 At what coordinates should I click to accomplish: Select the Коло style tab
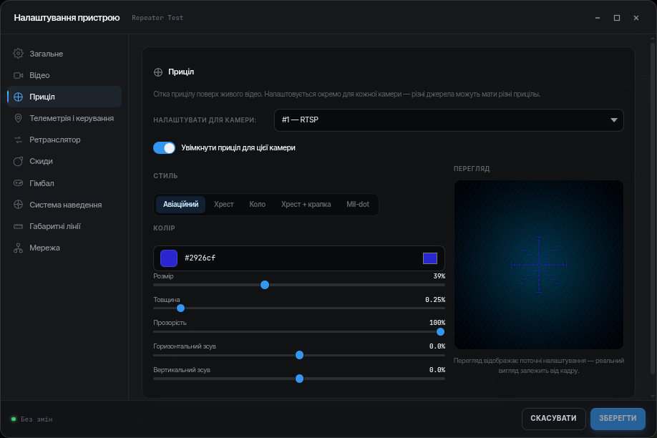[257, 205]
